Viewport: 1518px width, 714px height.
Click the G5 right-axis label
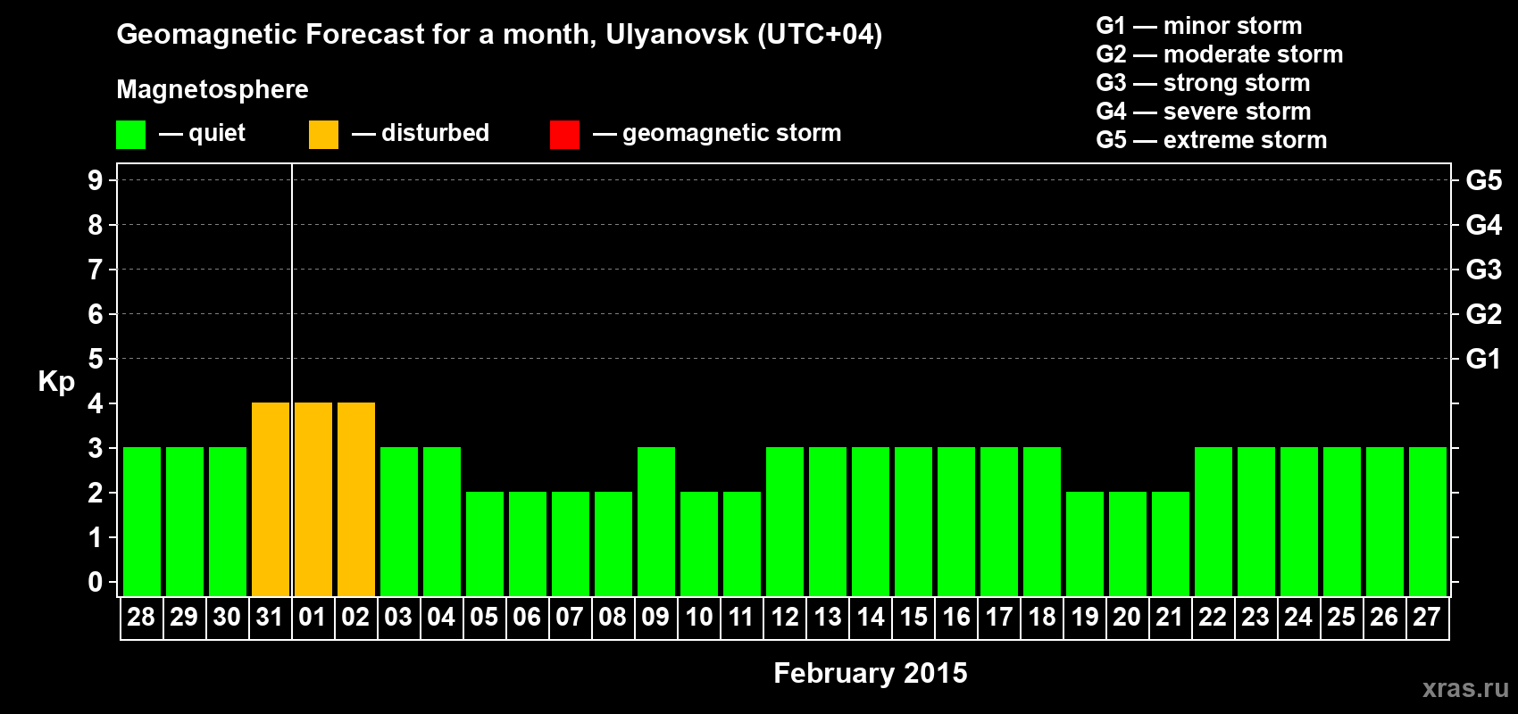1484,180
